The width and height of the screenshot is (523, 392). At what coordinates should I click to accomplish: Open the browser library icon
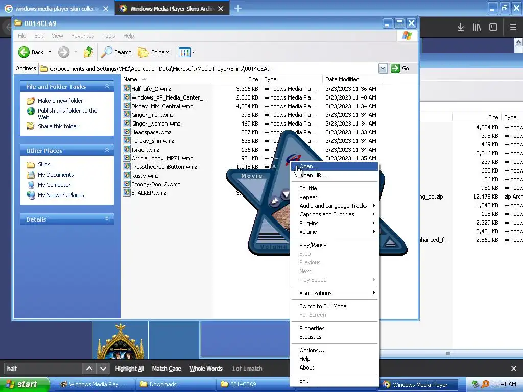[x=477, y=27]
